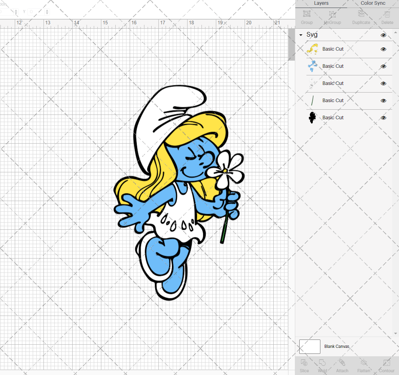Image resolution: width=399 pixels, height=375 pixels.
Task: Click the canvas vertical scrollbar thumb
Action: [x=291, y=45]
